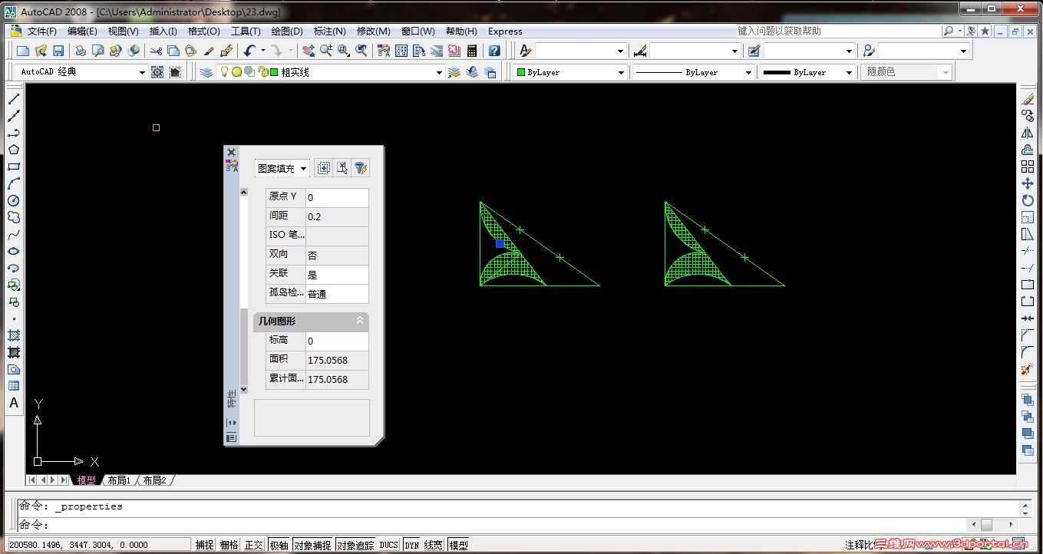Screen dimensions: 1043x554
Task: Click the help search input box
Action: [x=837, y=31]
